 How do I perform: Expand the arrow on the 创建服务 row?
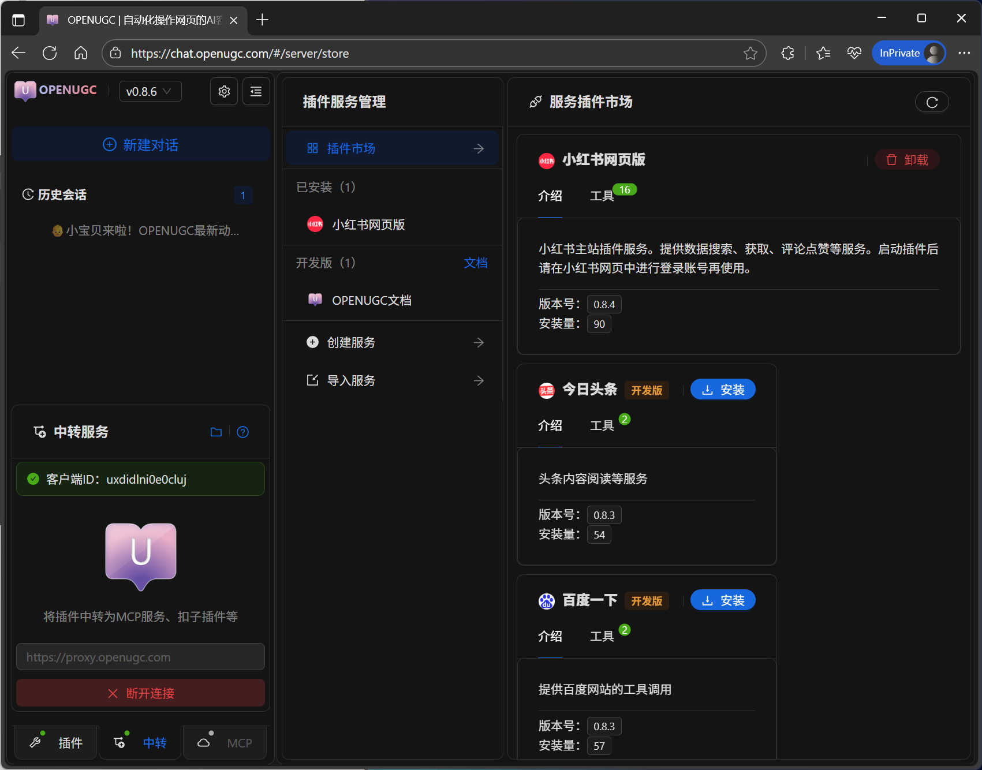(479, 342)
